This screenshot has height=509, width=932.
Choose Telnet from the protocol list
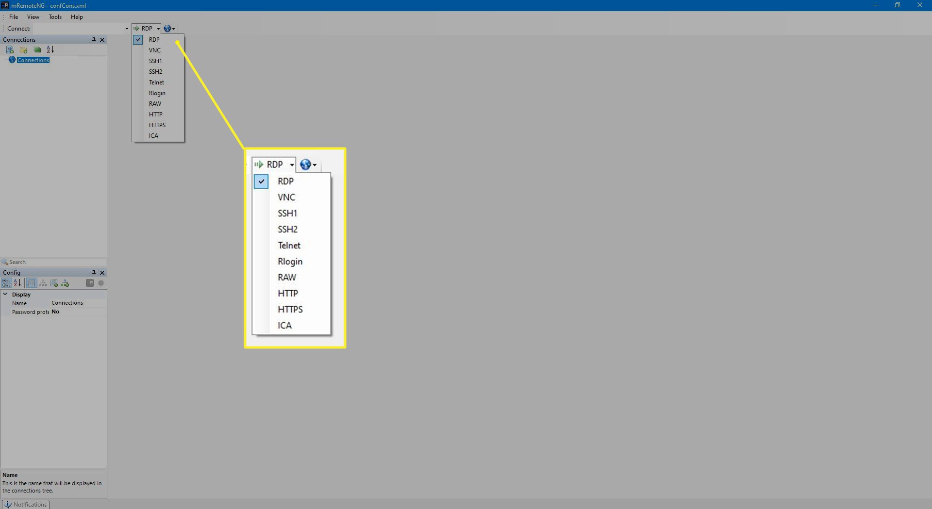pos(158,82)
